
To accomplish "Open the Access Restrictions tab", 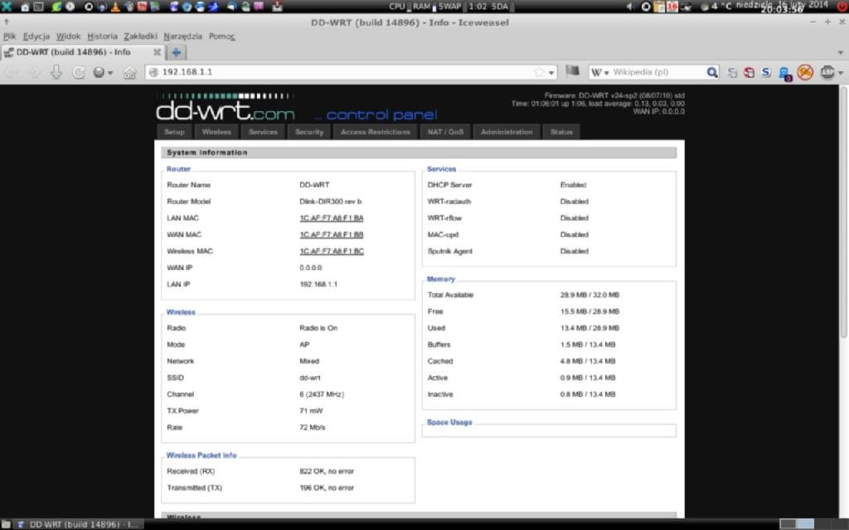I will 376,132.
